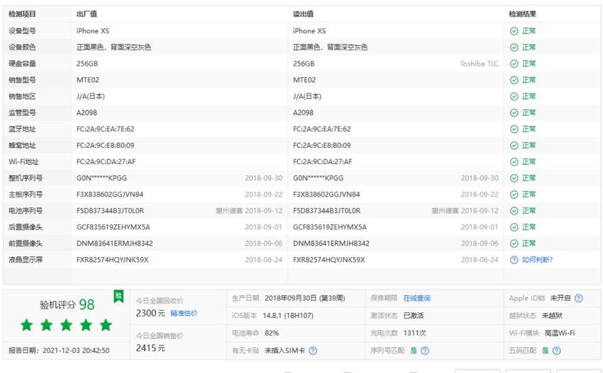Click the green check icon for 蓝牙地址
This screenshot has width=603, height=373.
[514, 130]
